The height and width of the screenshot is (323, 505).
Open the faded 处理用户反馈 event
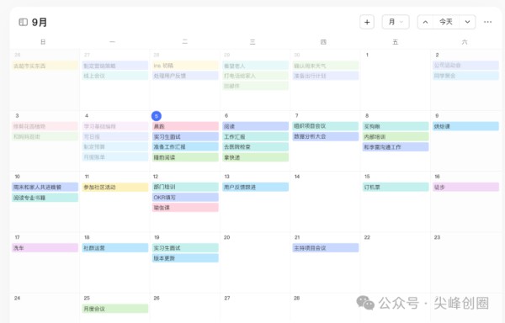185,76
